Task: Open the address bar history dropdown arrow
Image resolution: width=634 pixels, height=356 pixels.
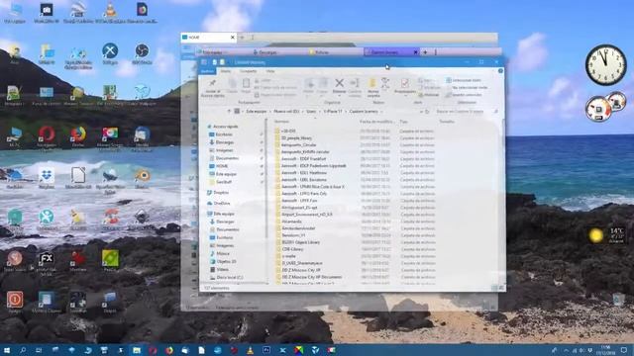Action: 421,112
